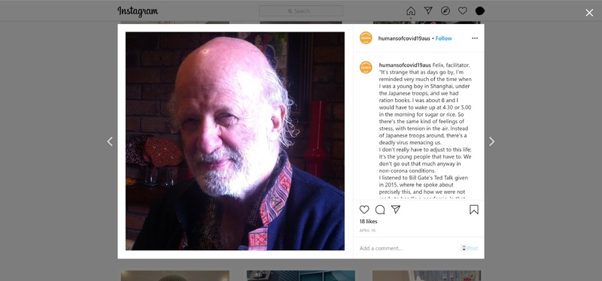Go to previous post with left arrow
The height and width of the screenshot is (281, 602).
(x=110, y=141)
